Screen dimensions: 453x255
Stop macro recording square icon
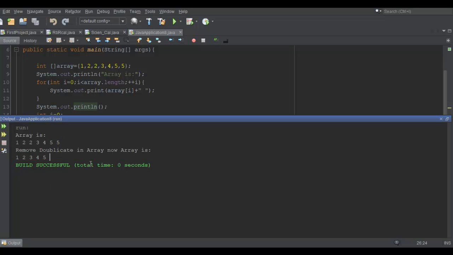pyautogui.click(x=203, y=40)
